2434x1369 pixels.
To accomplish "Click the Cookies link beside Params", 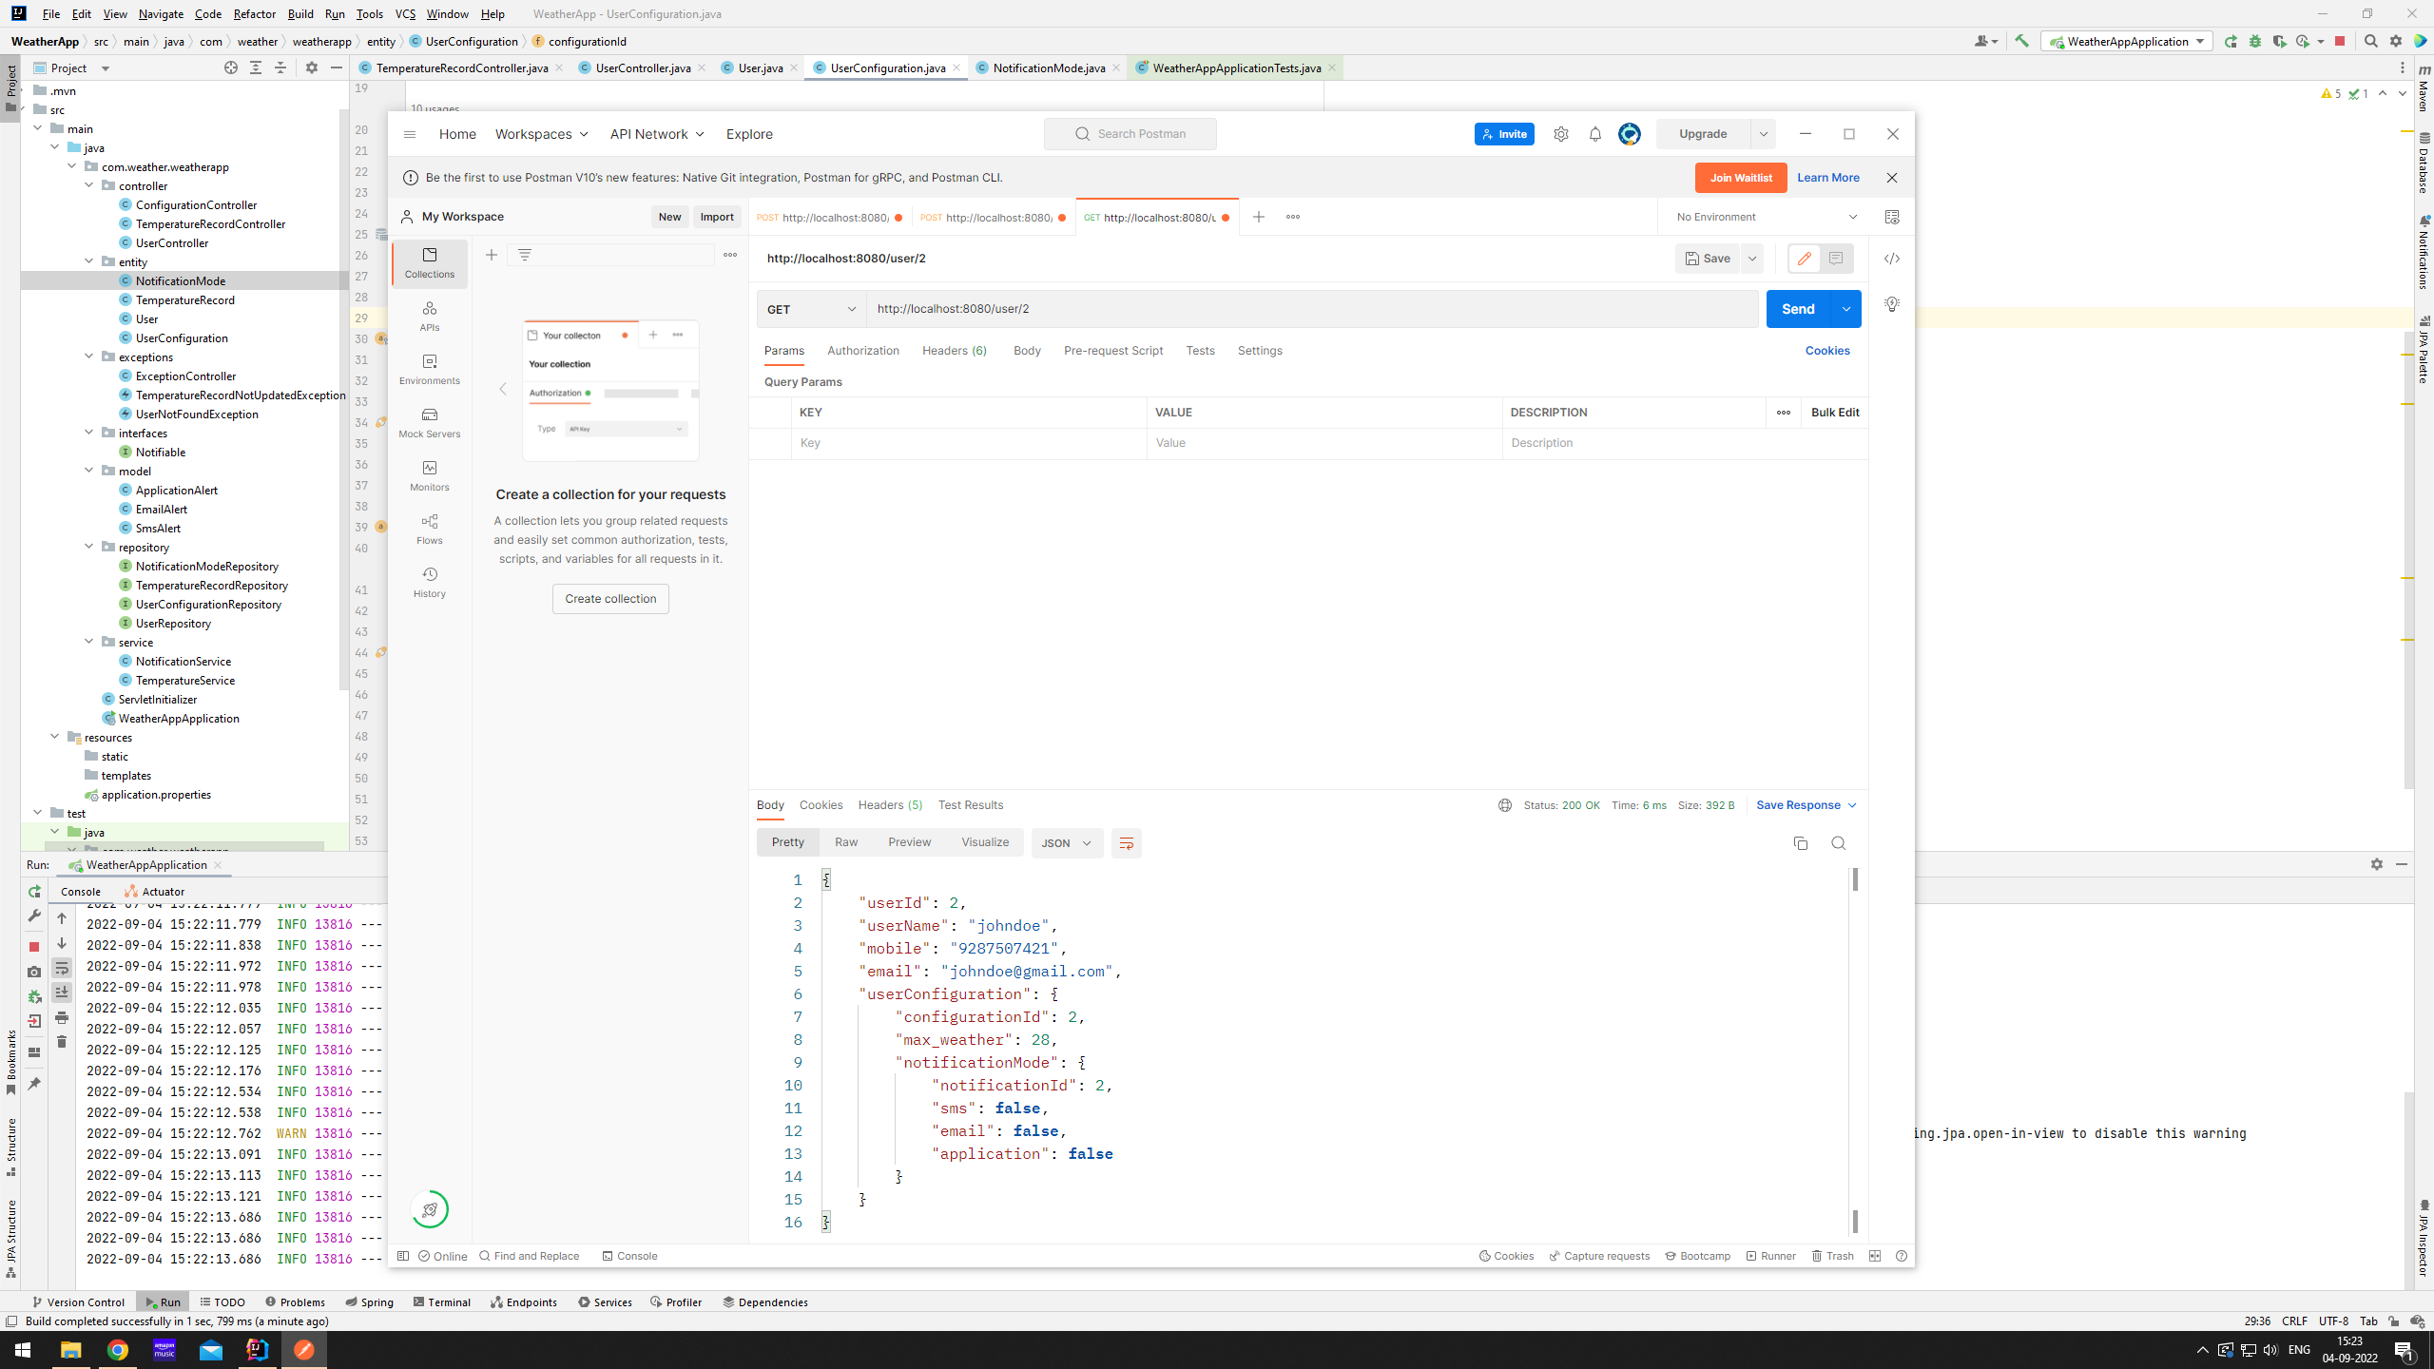I will pos(1827,351).
